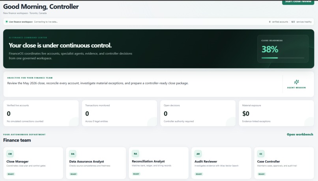Click 'AI FINANCE COMMAND CENTER' label
Viewport: 318px width, 181px height.
pyautogui.click(x=28, y=38)
